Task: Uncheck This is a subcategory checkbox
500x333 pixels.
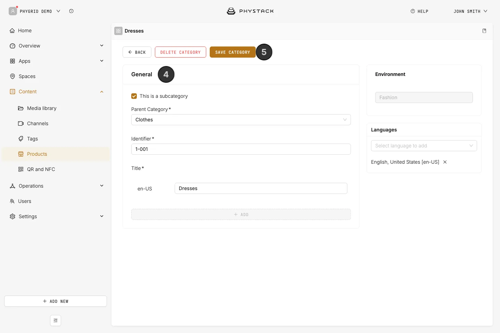Action: (x=134, y=96)
